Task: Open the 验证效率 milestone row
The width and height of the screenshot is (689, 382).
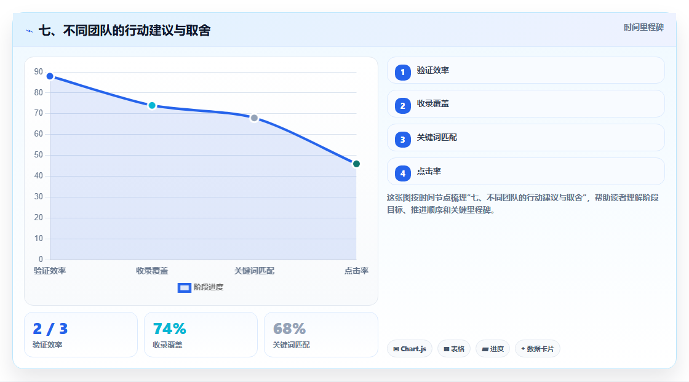Action: pos(525,70)
